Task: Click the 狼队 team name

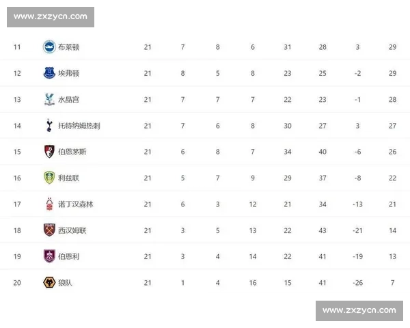Action: tap(66, 282)
